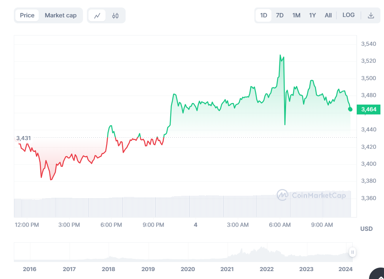Jump to 2021 on overview timeline
384x279 pixels.
(x=227, y=269)
